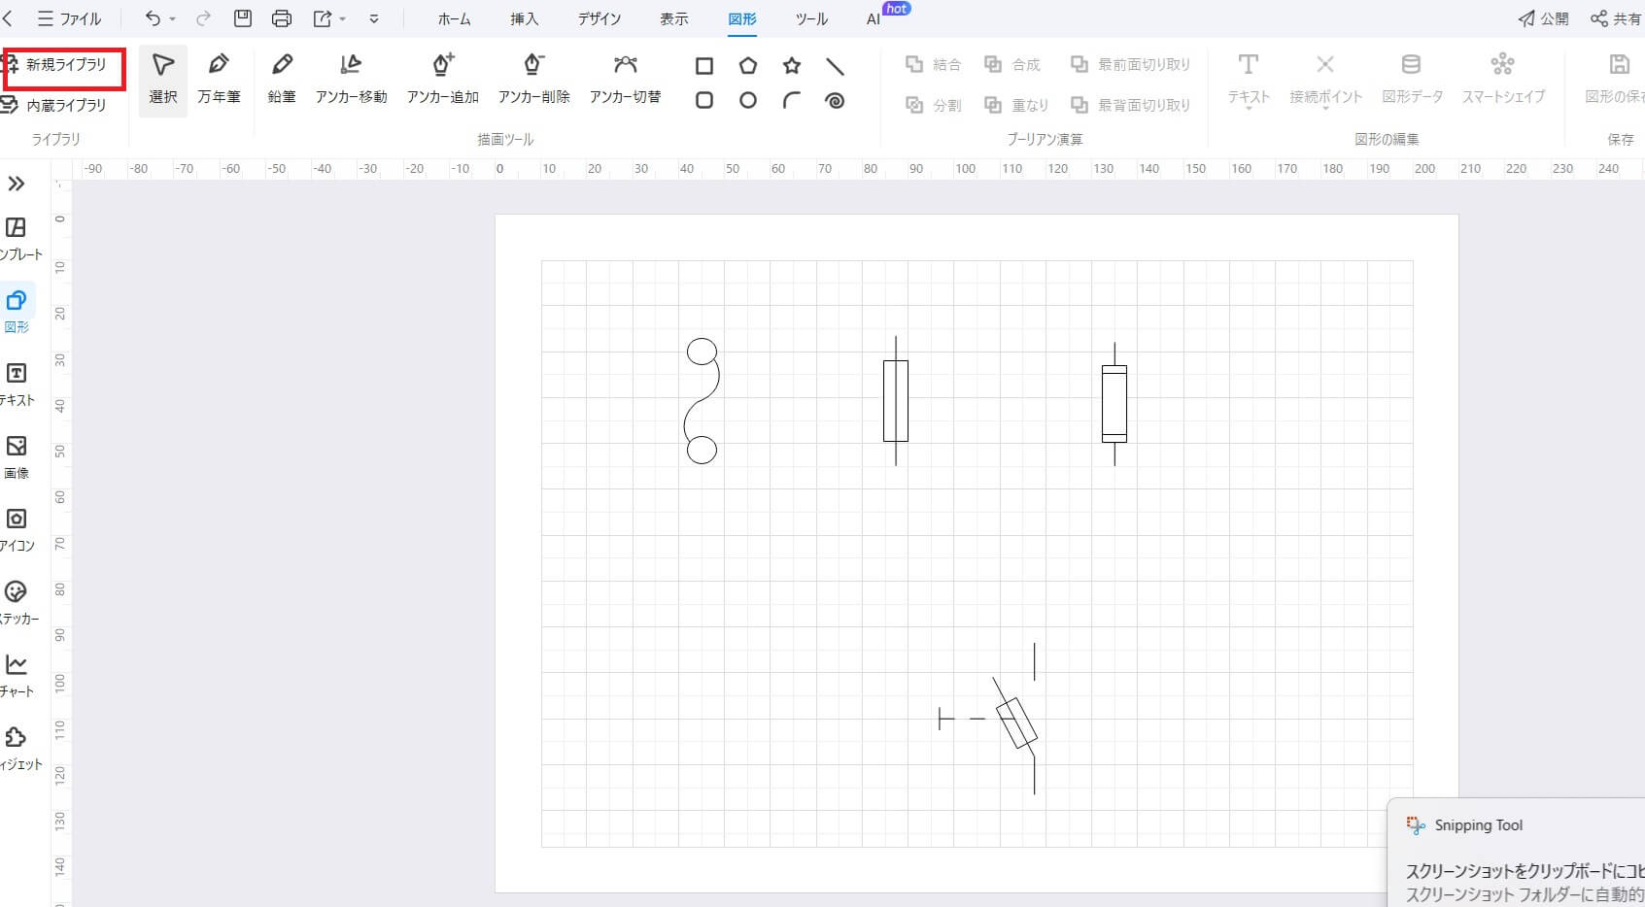This screenshot has width=1645, height=907.
Task: Select the arc drawing tool
Action: tap(792, 100)
